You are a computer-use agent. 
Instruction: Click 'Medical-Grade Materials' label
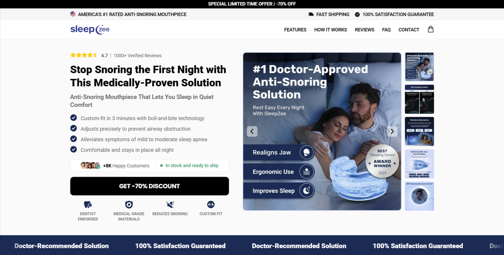pyautogui.click(x=129, y=216)
